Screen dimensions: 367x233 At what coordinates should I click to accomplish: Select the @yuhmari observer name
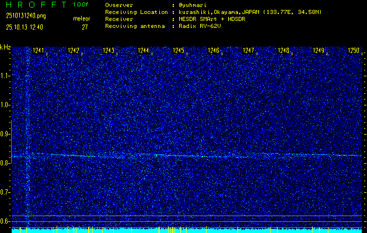(x=196, y=5)
